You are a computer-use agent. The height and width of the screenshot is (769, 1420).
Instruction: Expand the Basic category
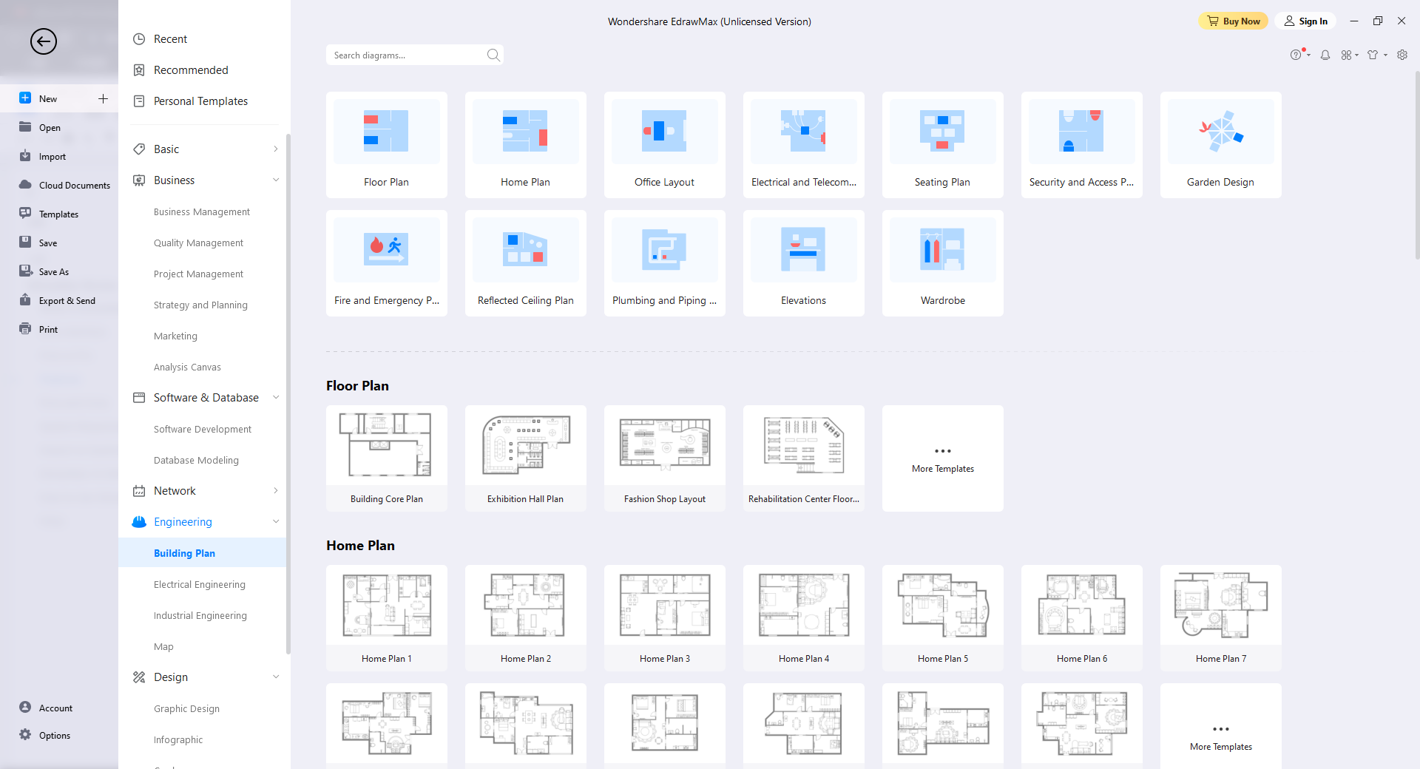click(x=276, y=149)
